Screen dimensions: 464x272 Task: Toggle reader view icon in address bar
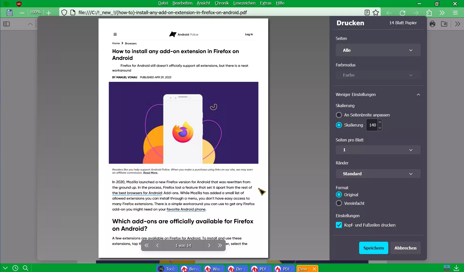pyautogui.click(x=367, y=13)
